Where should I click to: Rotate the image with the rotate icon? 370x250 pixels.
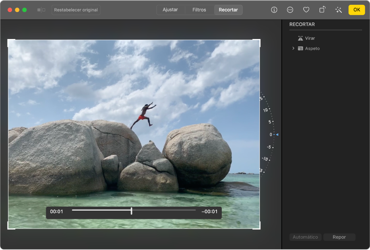[x=322, y=10]
